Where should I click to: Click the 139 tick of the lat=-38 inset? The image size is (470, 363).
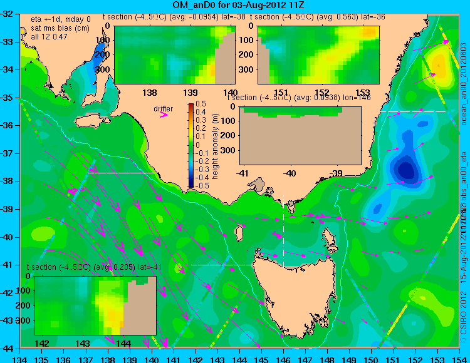191,93
